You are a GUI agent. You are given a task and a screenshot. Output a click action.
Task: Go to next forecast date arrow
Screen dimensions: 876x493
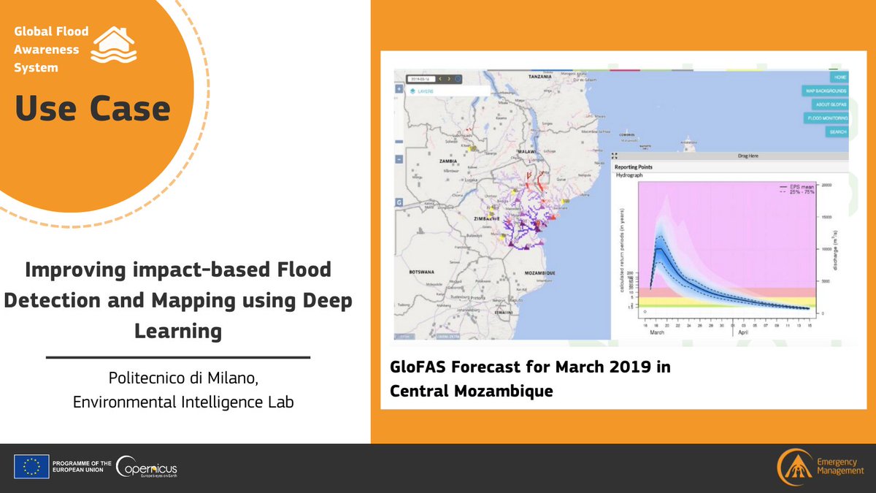pyautogui.click(x=449, y=78)
